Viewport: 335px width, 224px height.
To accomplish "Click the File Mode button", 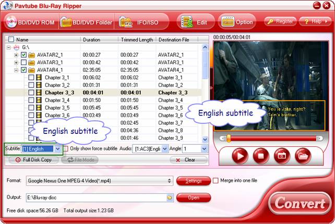I will 80,160.
